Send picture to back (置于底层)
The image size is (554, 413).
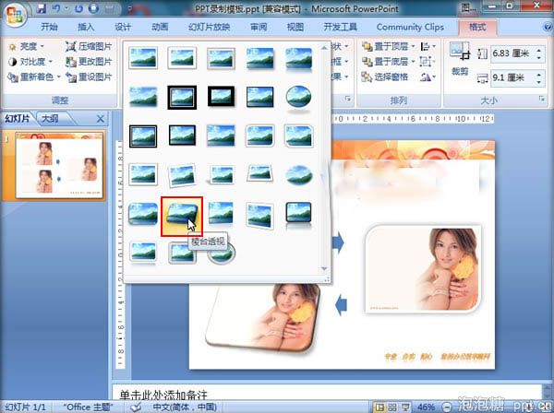tap(384, 62)
